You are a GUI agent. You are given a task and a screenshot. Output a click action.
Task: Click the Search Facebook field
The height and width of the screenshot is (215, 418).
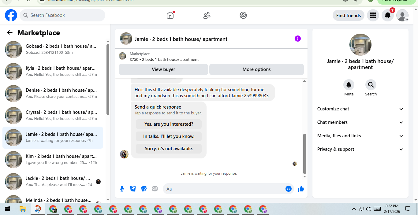point(62,15)
